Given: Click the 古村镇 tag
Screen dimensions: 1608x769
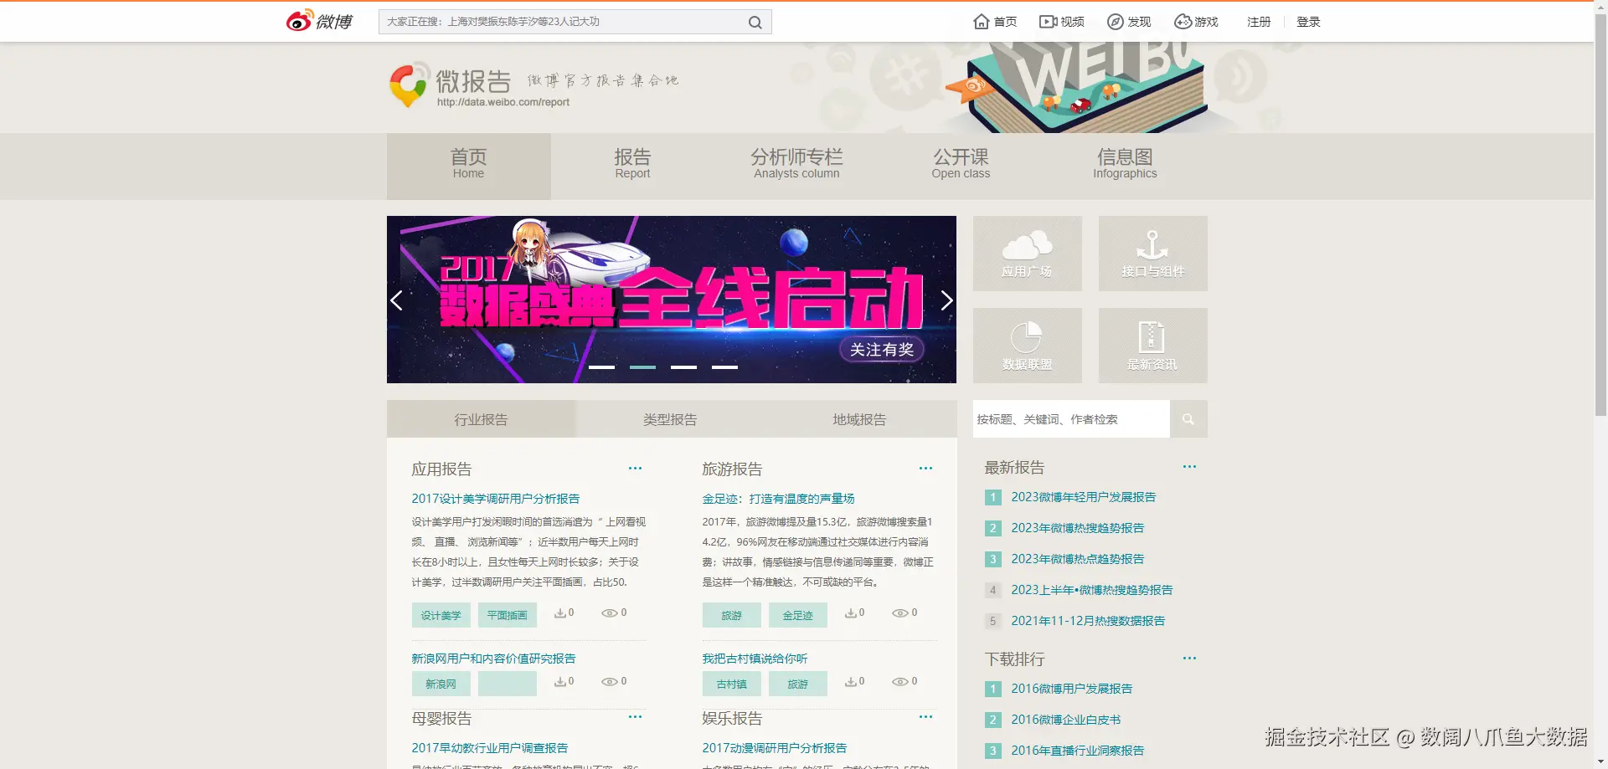Looking at the screenshot, I should click(x=732, y=684).
